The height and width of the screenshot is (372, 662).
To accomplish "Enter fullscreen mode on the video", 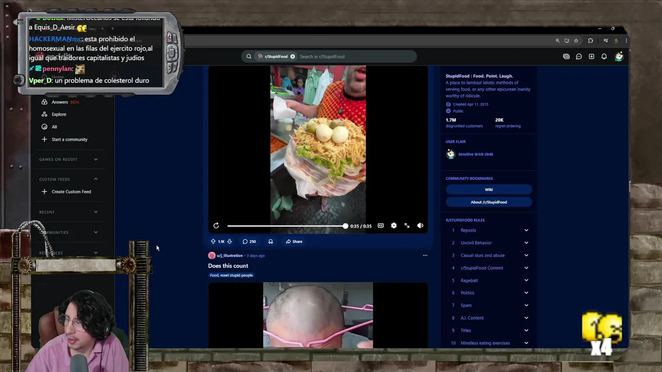I will (407, 226).
